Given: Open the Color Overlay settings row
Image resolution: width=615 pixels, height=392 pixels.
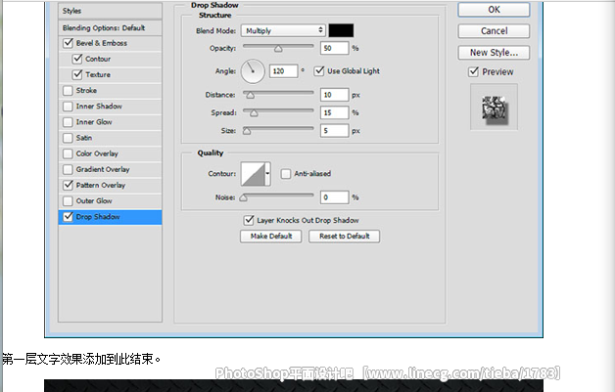Looking at the screenshot, I should pyautogui.click(x=111, y=153).
